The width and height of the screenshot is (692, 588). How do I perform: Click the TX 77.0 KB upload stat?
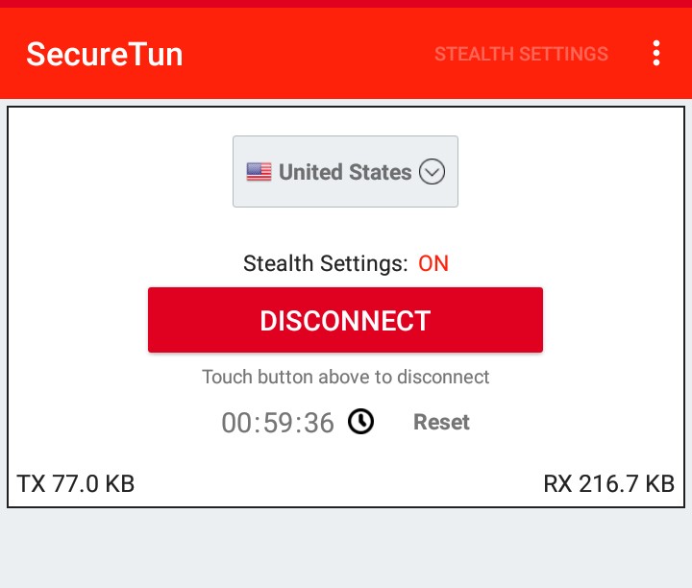coord(76,484)
